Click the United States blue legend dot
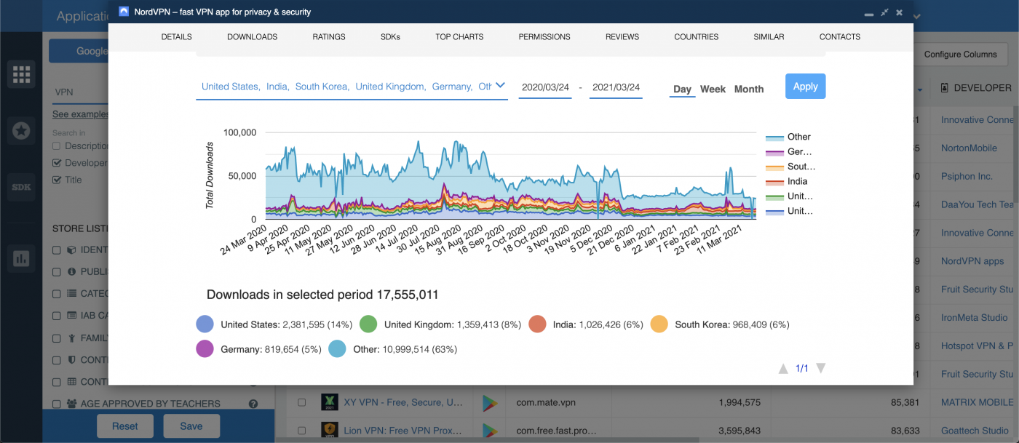Image resolution: width=1019 pixels, height=443 pixels. [x=205, y=324]
